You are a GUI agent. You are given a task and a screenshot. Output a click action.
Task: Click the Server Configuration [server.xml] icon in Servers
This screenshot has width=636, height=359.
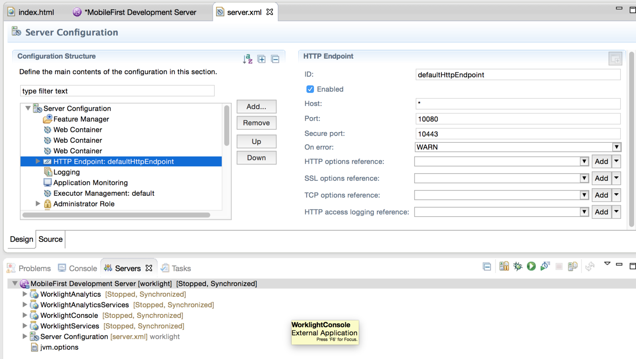click(34, 337)
